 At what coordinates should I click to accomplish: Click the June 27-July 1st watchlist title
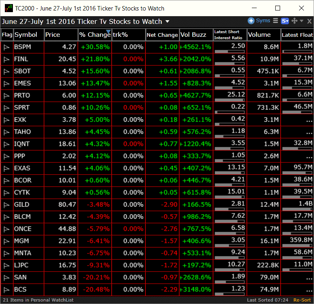[82, 21]
